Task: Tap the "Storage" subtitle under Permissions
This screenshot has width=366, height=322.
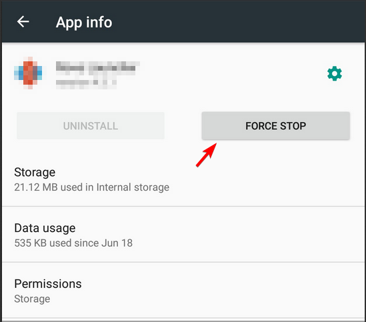Action: (x=32, y=299)
